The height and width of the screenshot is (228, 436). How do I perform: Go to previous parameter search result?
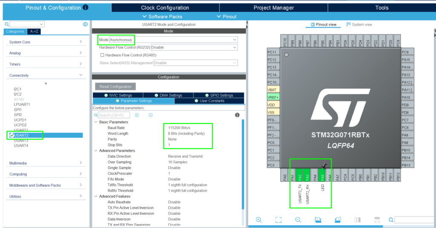click(137, 115)
